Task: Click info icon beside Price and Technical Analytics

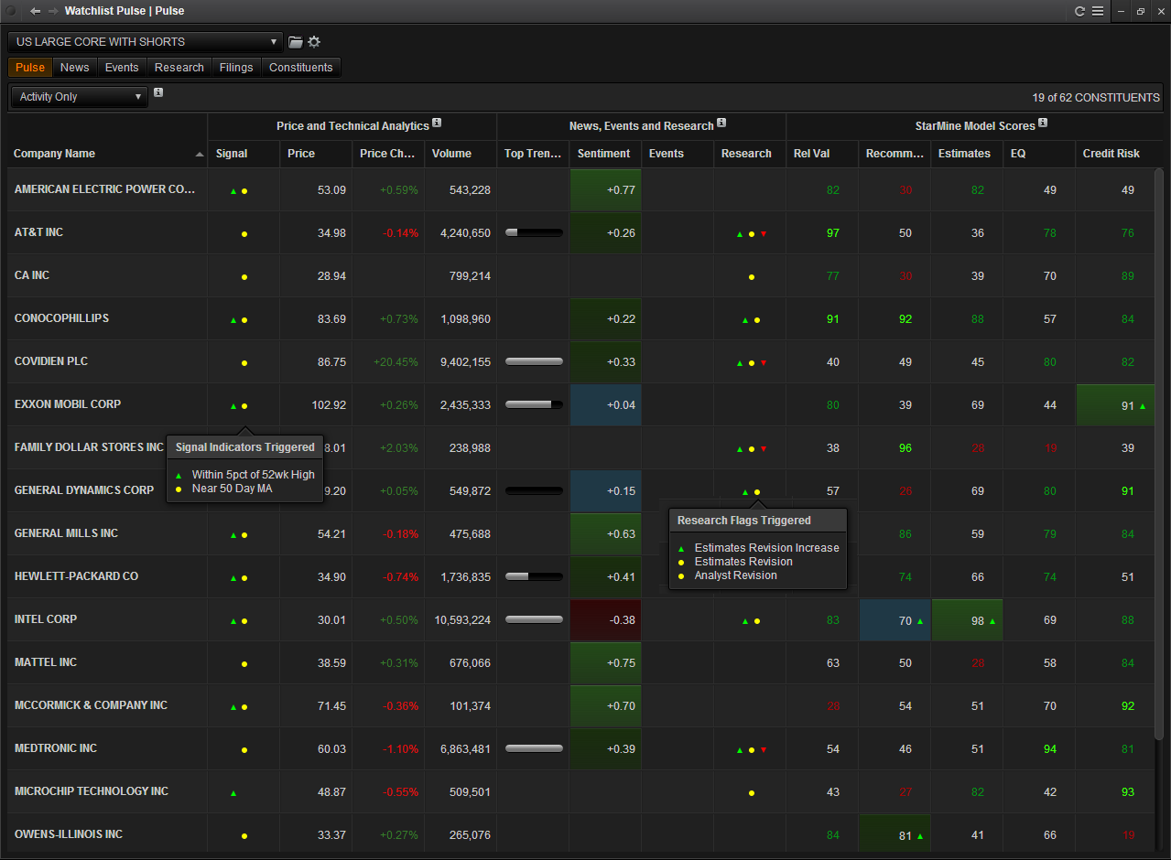Action: click(437, 124)
